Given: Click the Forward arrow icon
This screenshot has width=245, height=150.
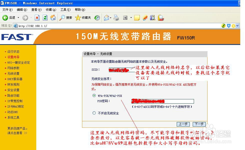Looking at the screenshot, I should [25, 18].
